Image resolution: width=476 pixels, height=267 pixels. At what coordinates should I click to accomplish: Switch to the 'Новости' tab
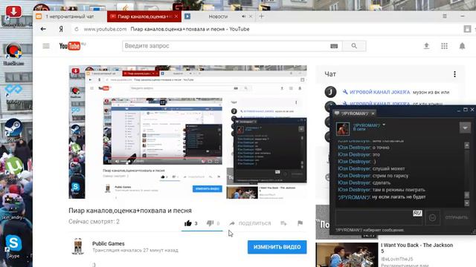[x=218, y=16]
